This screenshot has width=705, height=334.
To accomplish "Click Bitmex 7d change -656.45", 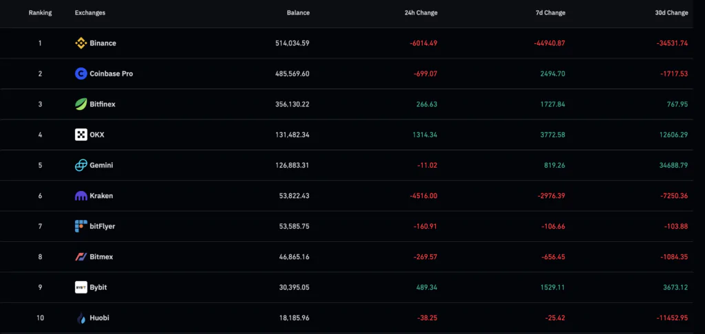I will [x=554, y=257].
